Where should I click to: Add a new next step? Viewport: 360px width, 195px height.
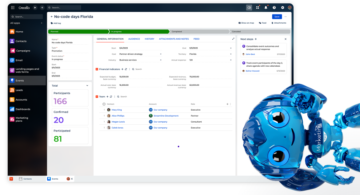coord(256,39)
